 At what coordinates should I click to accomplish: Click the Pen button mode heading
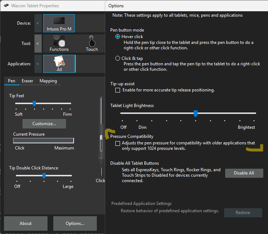[127, 30]
